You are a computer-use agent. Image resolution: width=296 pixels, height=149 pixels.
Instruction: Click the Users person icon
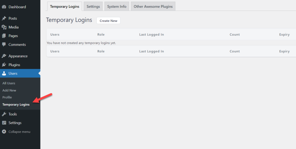pyautogui.click(x=4, y=74)
